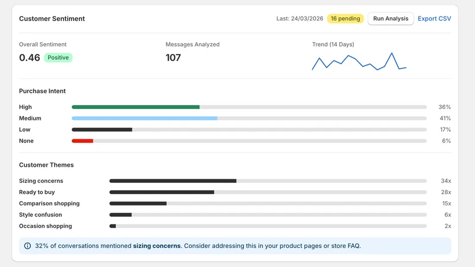Click the Run Analysis button

(x=391, y=18)
